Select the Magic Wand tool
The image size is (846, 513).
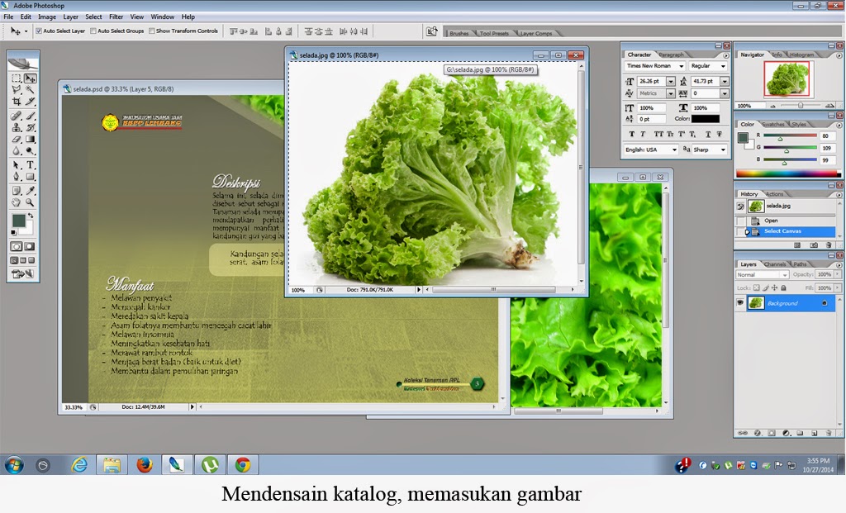31,90
